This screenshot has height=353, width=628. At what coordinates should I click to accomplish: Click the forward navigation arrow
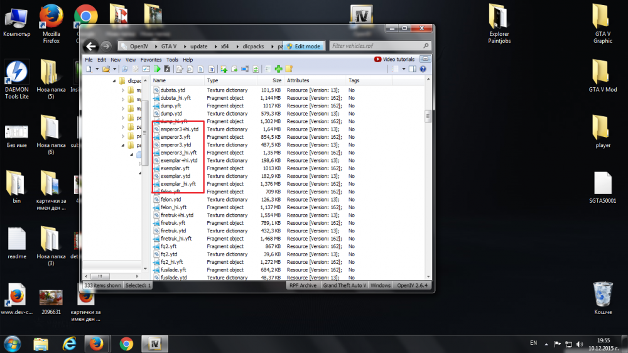coord(106,46)
